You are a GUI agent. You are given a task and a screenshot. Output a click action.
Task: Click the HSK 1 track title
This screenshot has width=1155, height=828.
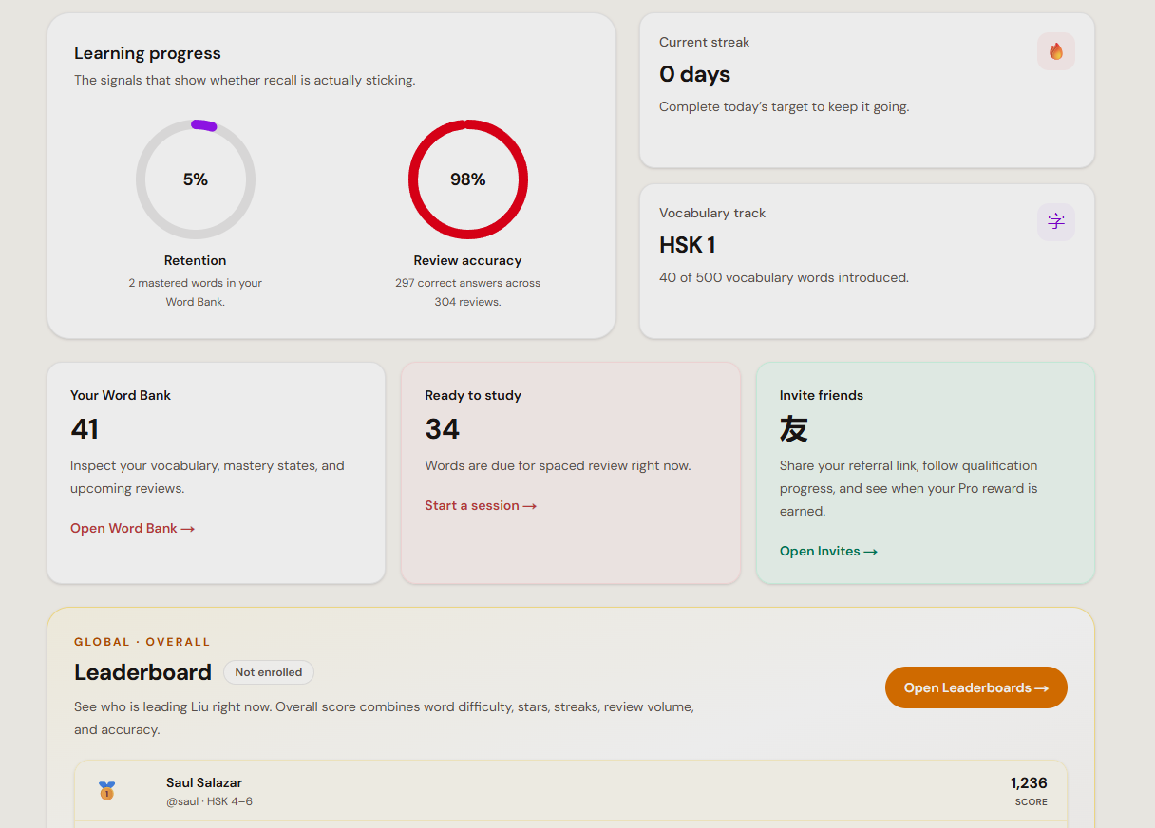tap(688, 245)
